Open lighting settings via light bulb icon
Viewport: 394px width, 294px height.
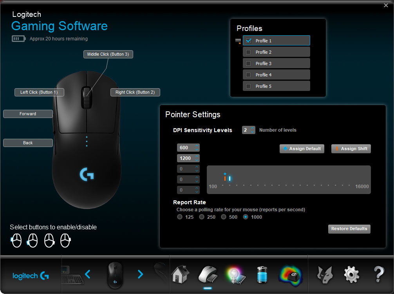235,275
